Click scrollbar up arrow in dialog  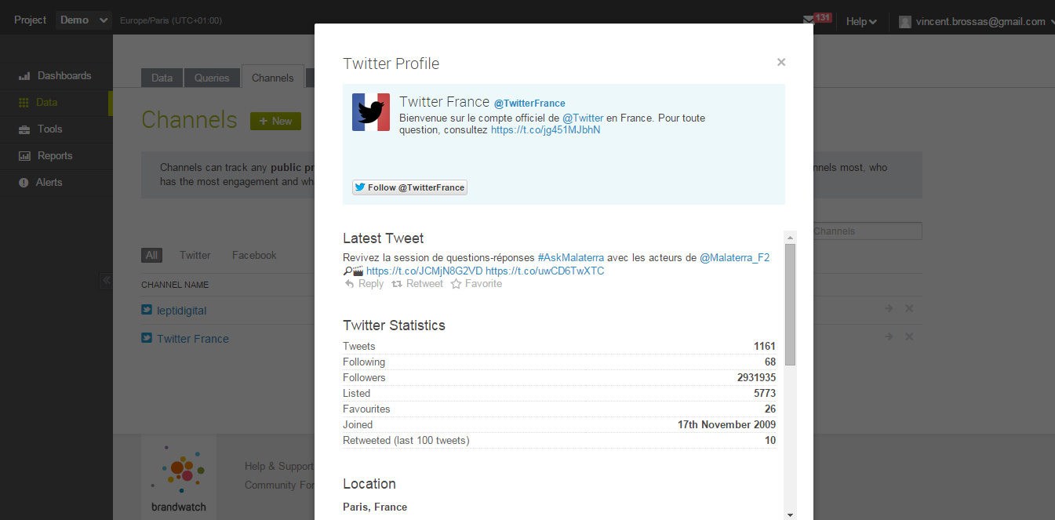point(790,237)
